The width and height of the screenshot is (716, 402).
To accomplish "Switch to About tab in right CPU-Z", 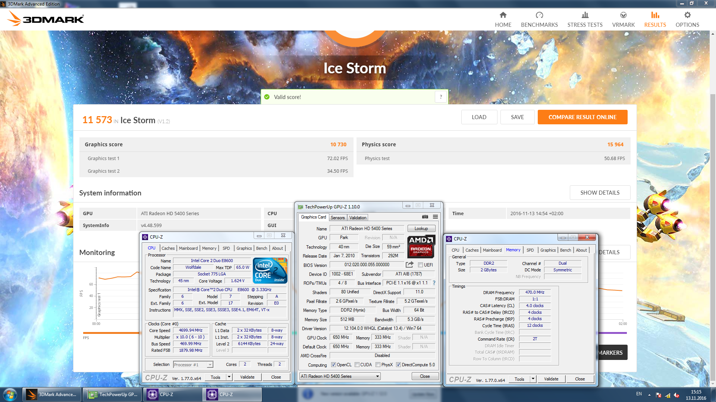I will pyautogui.click(x=581, y=250).
